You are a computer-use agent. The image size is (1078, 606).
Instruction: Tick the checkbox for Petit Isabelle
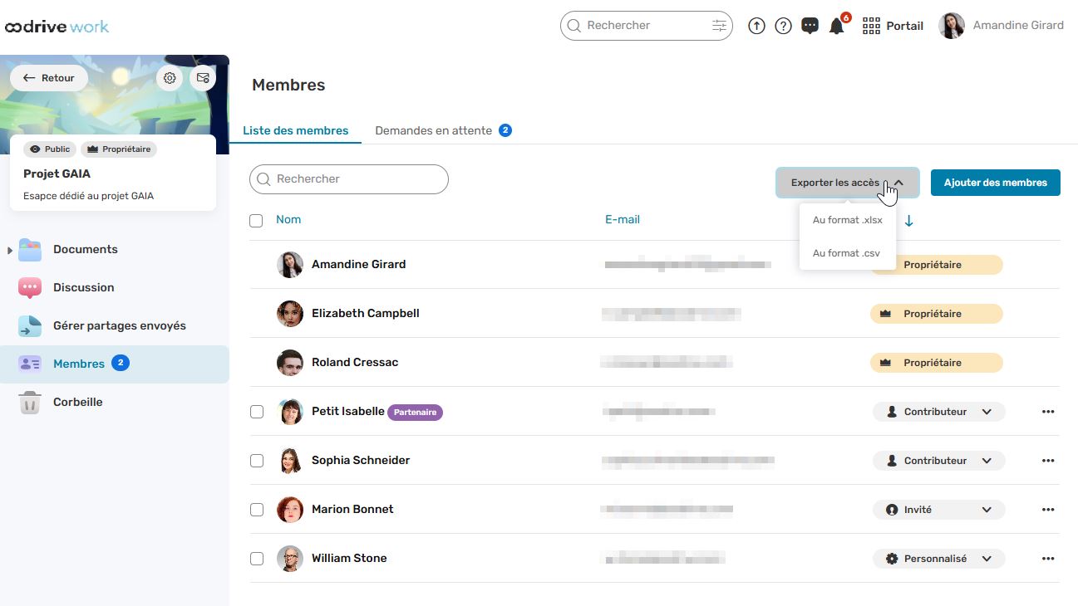pyautogui.click(x=257, y=412)
